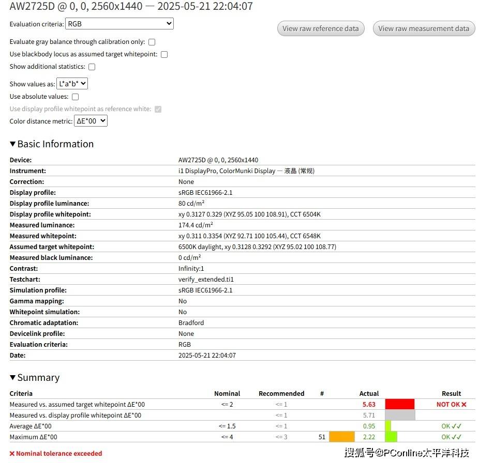Click the Nominal column header
The height and width of the screenshot is (463, 479).
[x=227, y=393]
